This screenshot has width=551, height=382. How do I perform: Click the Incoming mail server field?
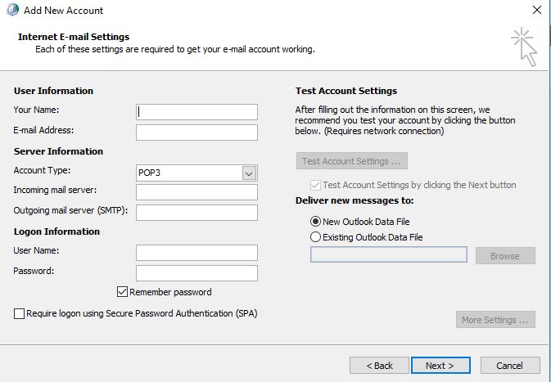(196, 192)
